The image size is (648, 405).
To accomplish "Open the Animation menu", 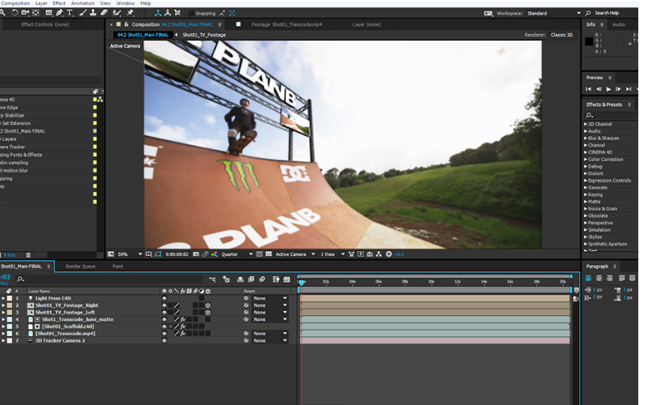I will (83, 3).
